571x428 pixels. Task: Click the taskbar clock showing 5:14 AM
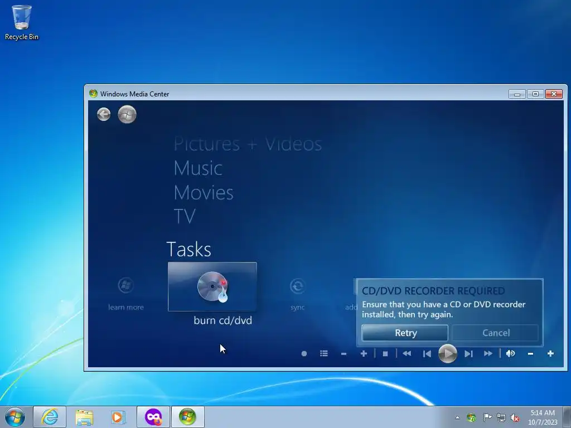pos(543,417)
